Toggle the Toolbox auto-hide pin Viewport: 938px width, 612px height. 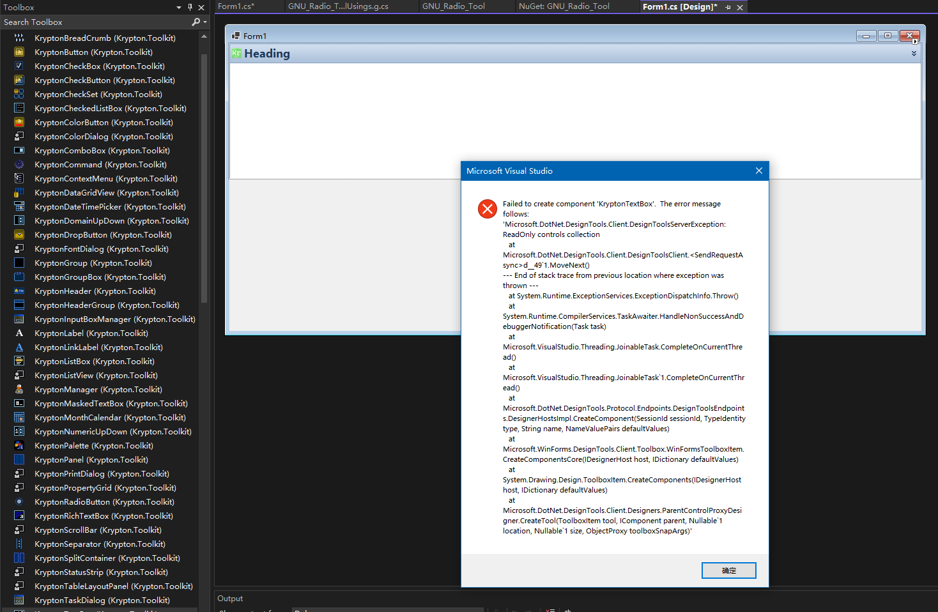click(190, 7)
